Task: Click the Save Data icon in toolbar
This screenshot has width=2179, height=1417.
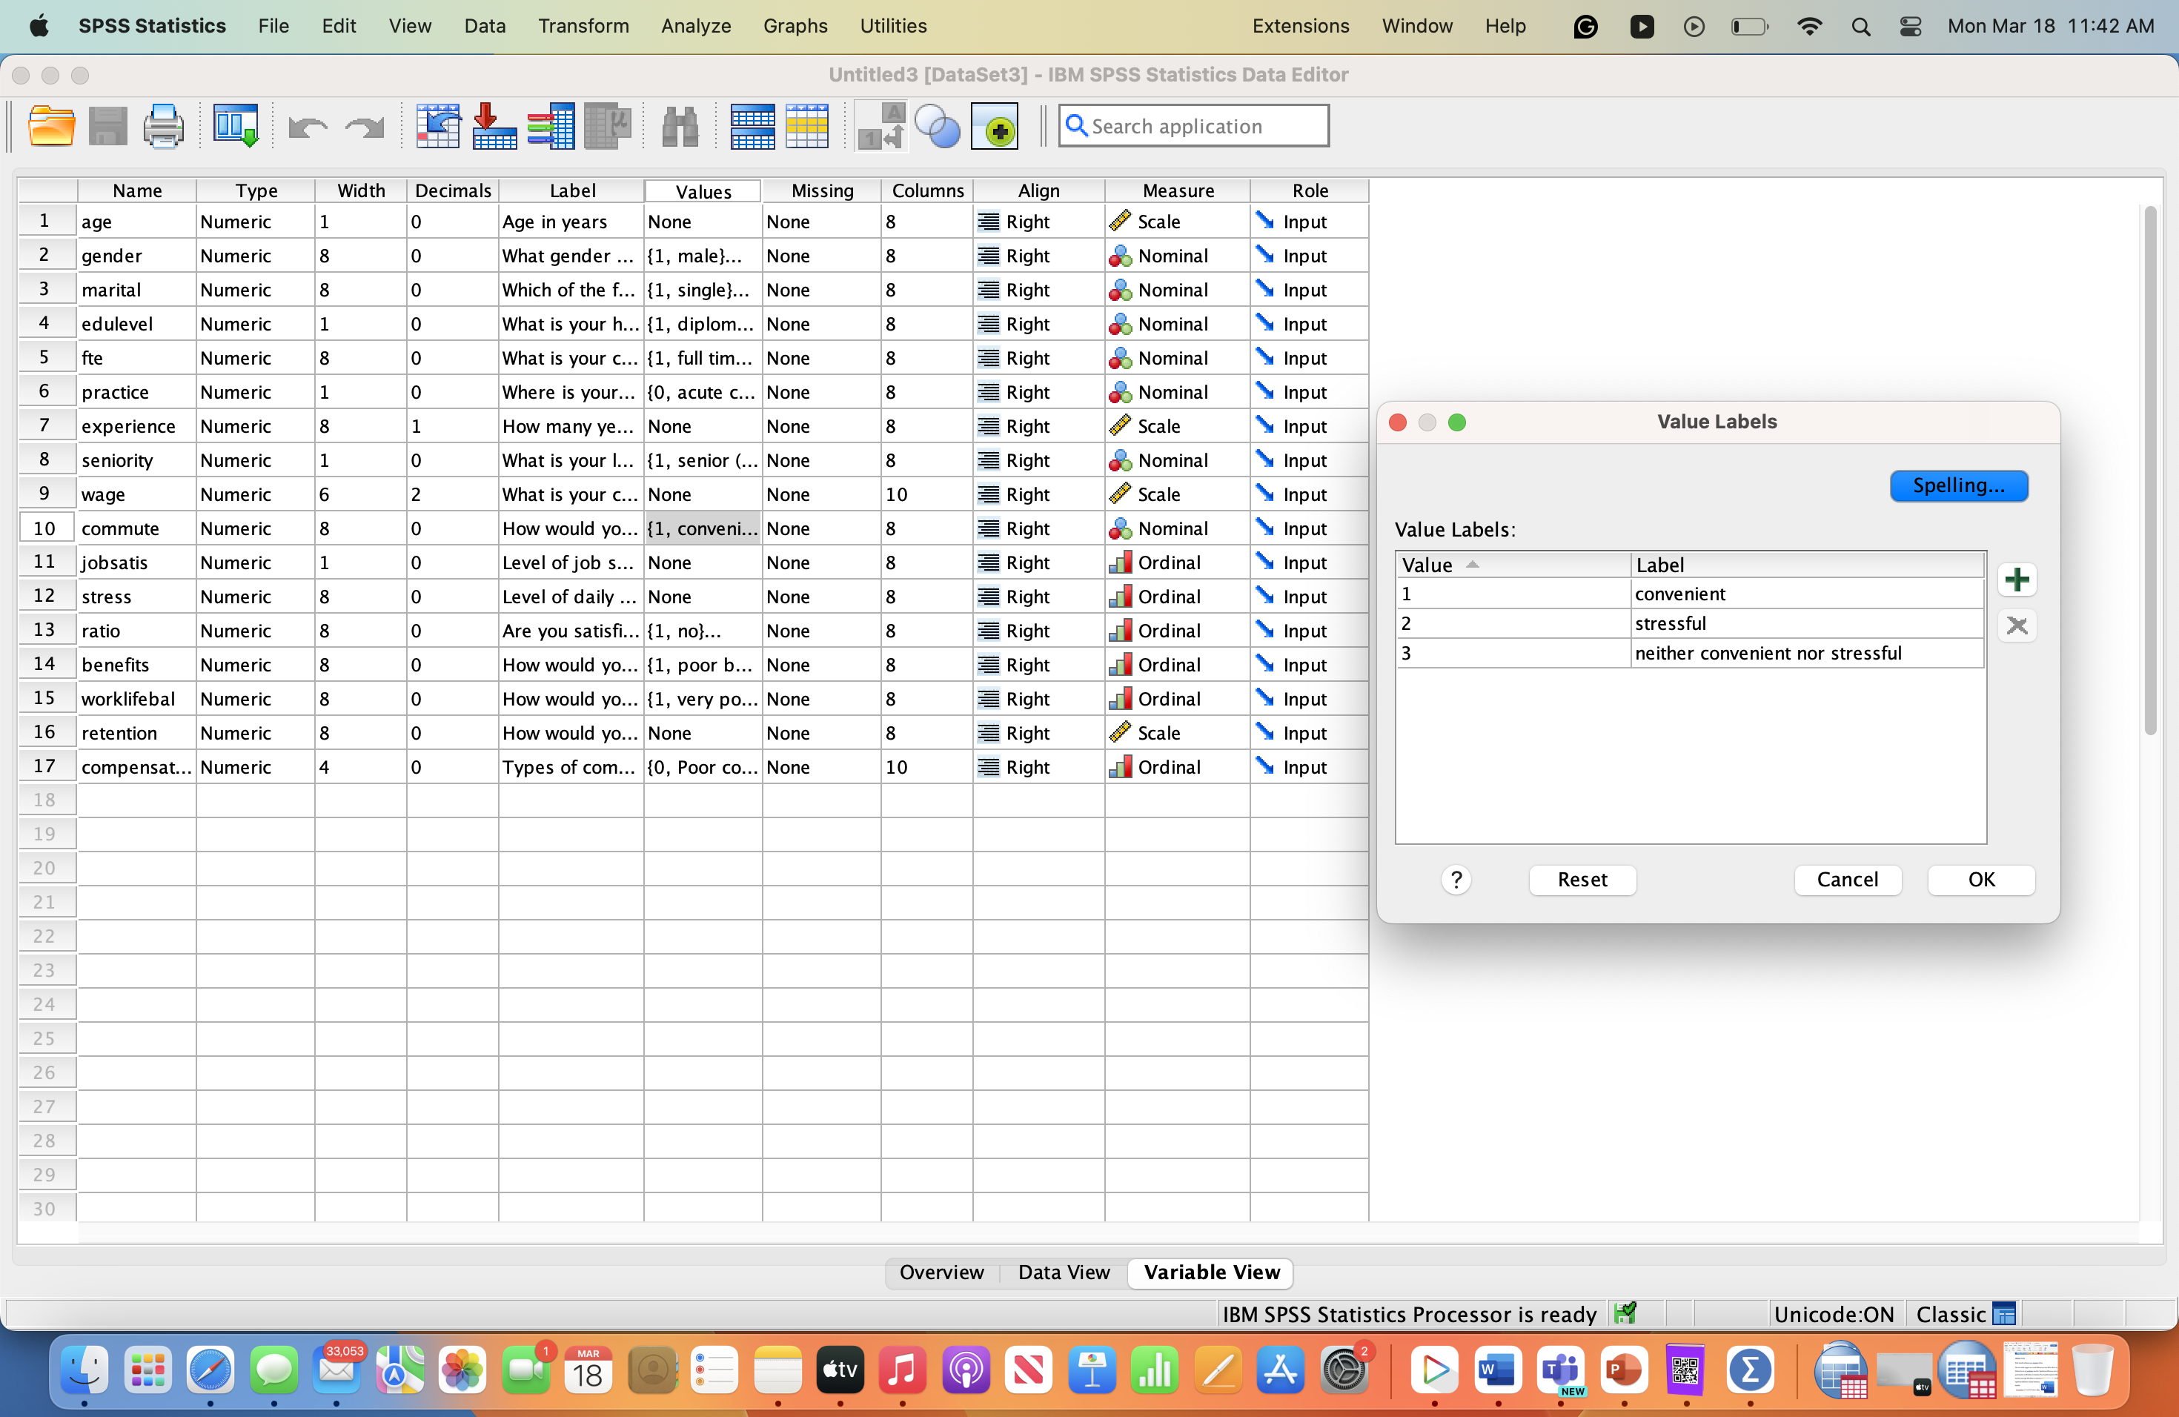Action: click(x=107, y=127)
